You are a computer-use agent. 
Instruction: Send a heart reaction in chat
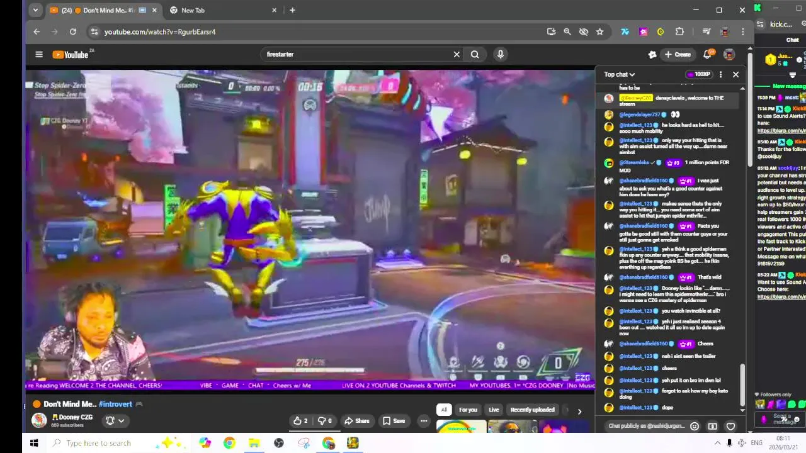[730, 426]
